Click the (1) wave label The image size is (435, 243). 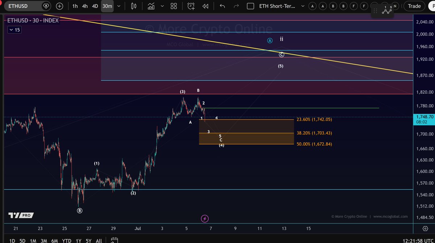(x=97, y=163)
